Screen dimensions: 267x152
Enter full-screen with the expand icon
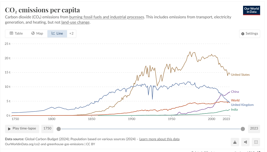(256, 142)
